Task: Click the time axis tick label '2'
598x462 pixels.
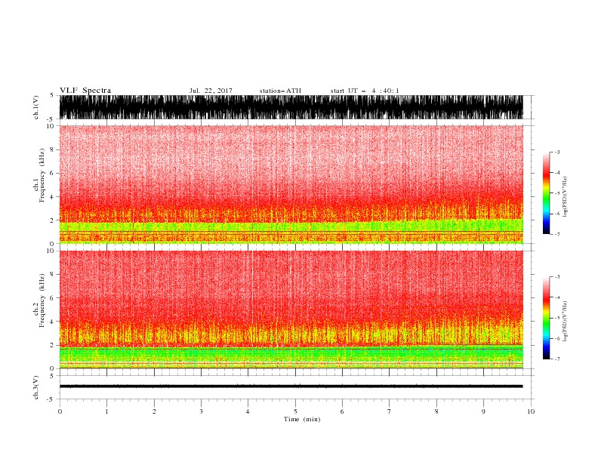Action: pyautogui.click(x=154, y=411)
